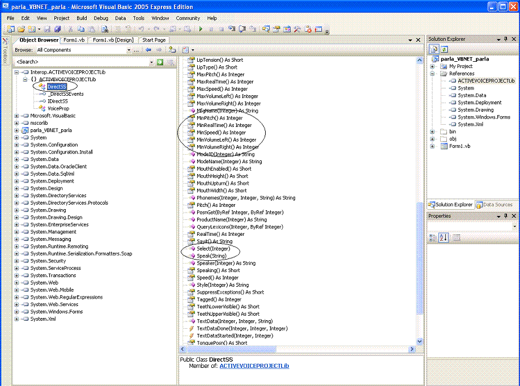Click Object Browser Back arrow icon
Image resolution: width=520 pixels, height=386 pixels.
point(148,50)
